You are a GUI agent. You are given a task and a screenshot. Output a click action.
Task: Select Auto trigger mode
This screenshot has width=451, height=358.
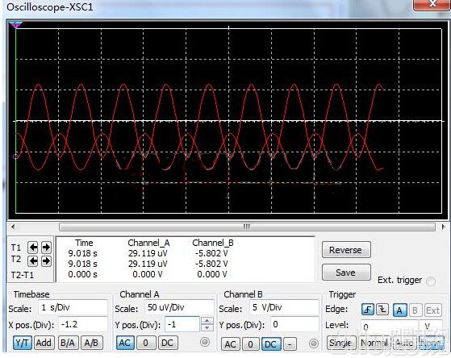pos(404,343)
